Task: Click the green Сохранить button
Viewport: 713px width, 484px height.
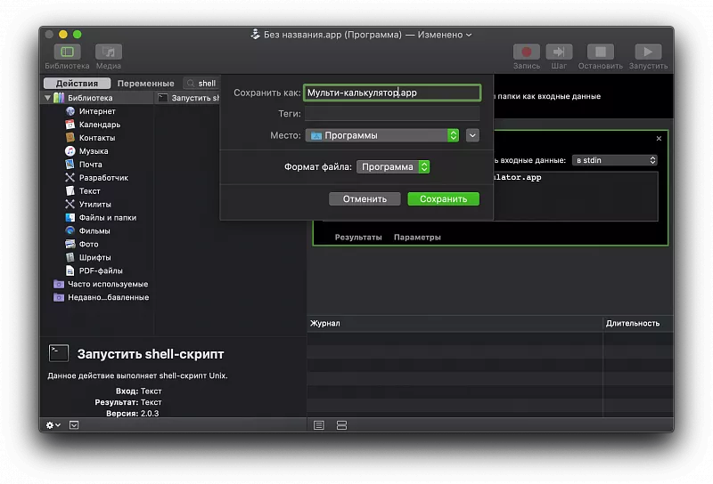Action: point(443,199)
